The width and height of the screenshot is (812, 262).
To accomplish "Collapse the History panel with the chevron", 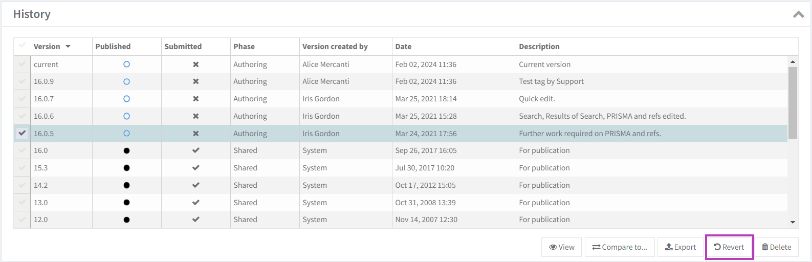I will tap(798, 14).
